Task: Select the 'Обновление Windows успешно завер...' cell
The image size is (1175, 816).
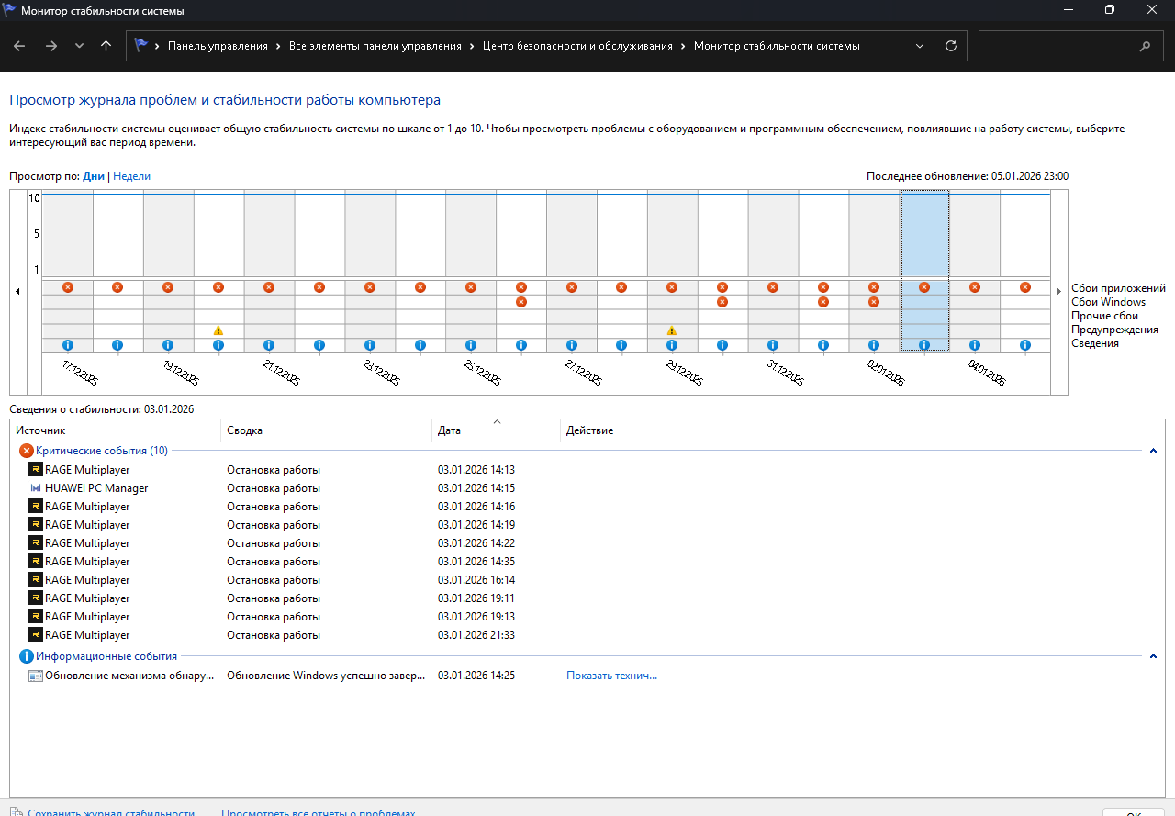Action: click(326, 676)
